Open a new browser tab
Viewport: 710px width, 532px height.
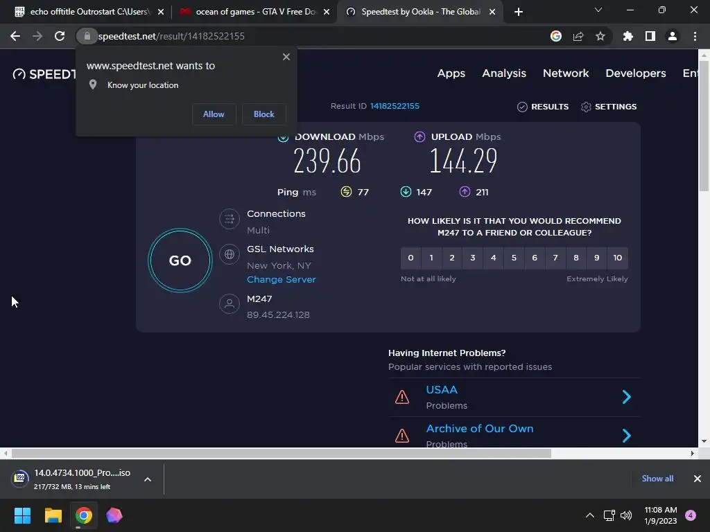click(519, 12)
